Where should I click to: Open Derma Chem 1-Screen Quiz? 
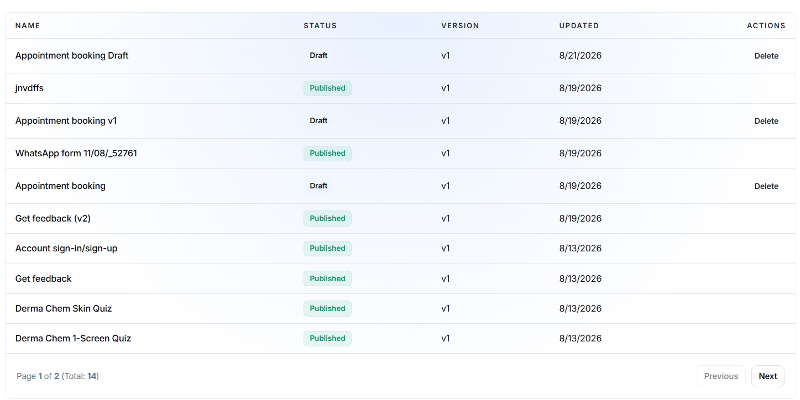[x=73, y=338]
